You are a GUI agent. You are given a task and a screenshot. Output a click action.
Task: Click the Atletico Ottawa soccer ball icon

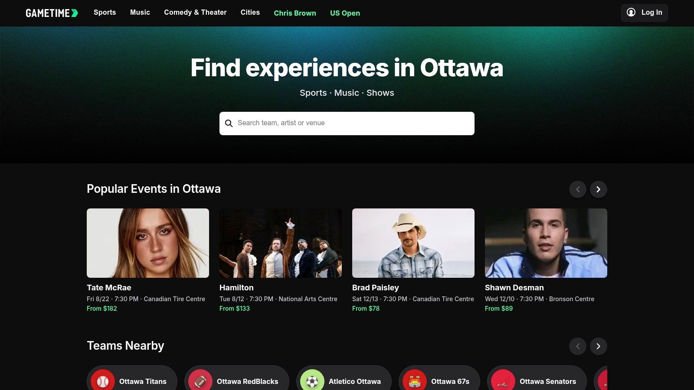coord(312,381)
